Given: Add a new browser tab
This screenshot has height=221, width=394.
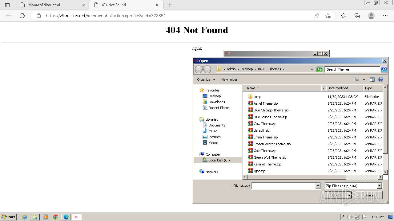Looking at the screenshot, I should click(170, 5).
